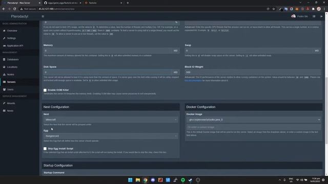328x184 pixels.
Task: Close the GitHub eggs browser tab
Action: coord(80,3)
